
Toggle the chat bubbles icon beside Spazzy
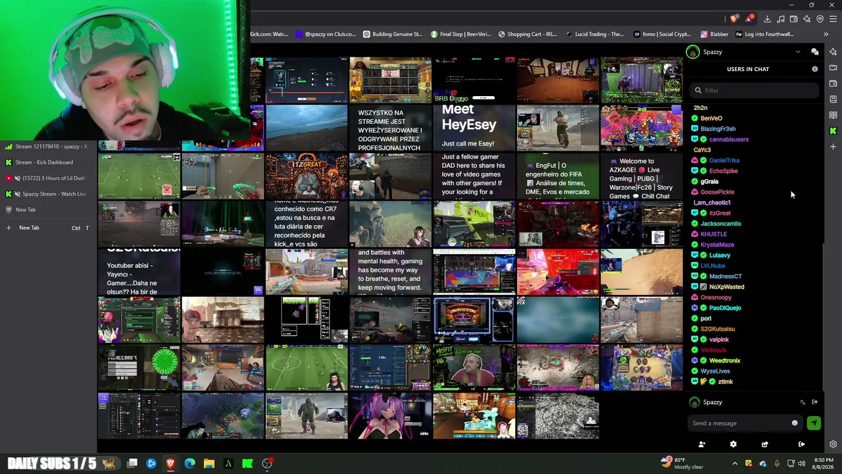click(814, 52)
